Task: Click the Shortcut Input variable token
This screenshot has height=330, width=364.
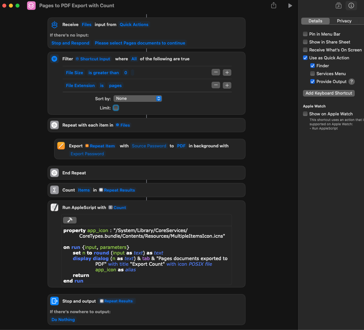Action: coord(93,59)
